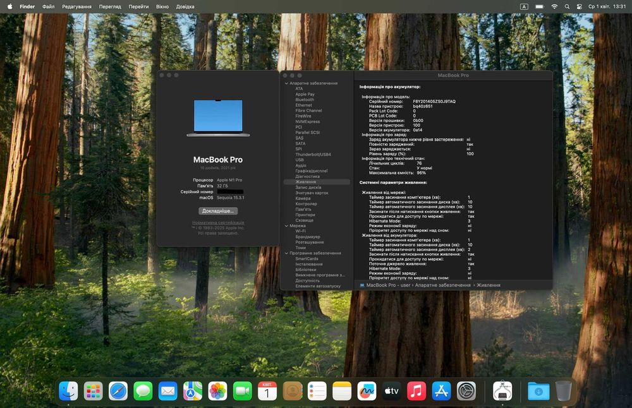The width and height of the screenshot is (632, 408).
Task: Click the MacBook Pro laptop image
Action: click(x=218, y=118)
